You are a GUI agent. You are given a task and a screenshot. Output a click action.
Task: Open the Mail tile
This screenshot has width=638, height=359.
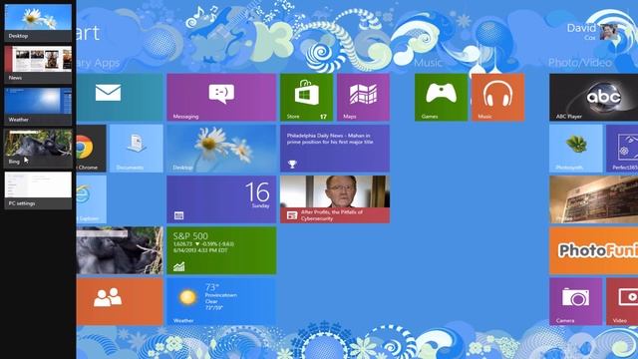point(120,97)
